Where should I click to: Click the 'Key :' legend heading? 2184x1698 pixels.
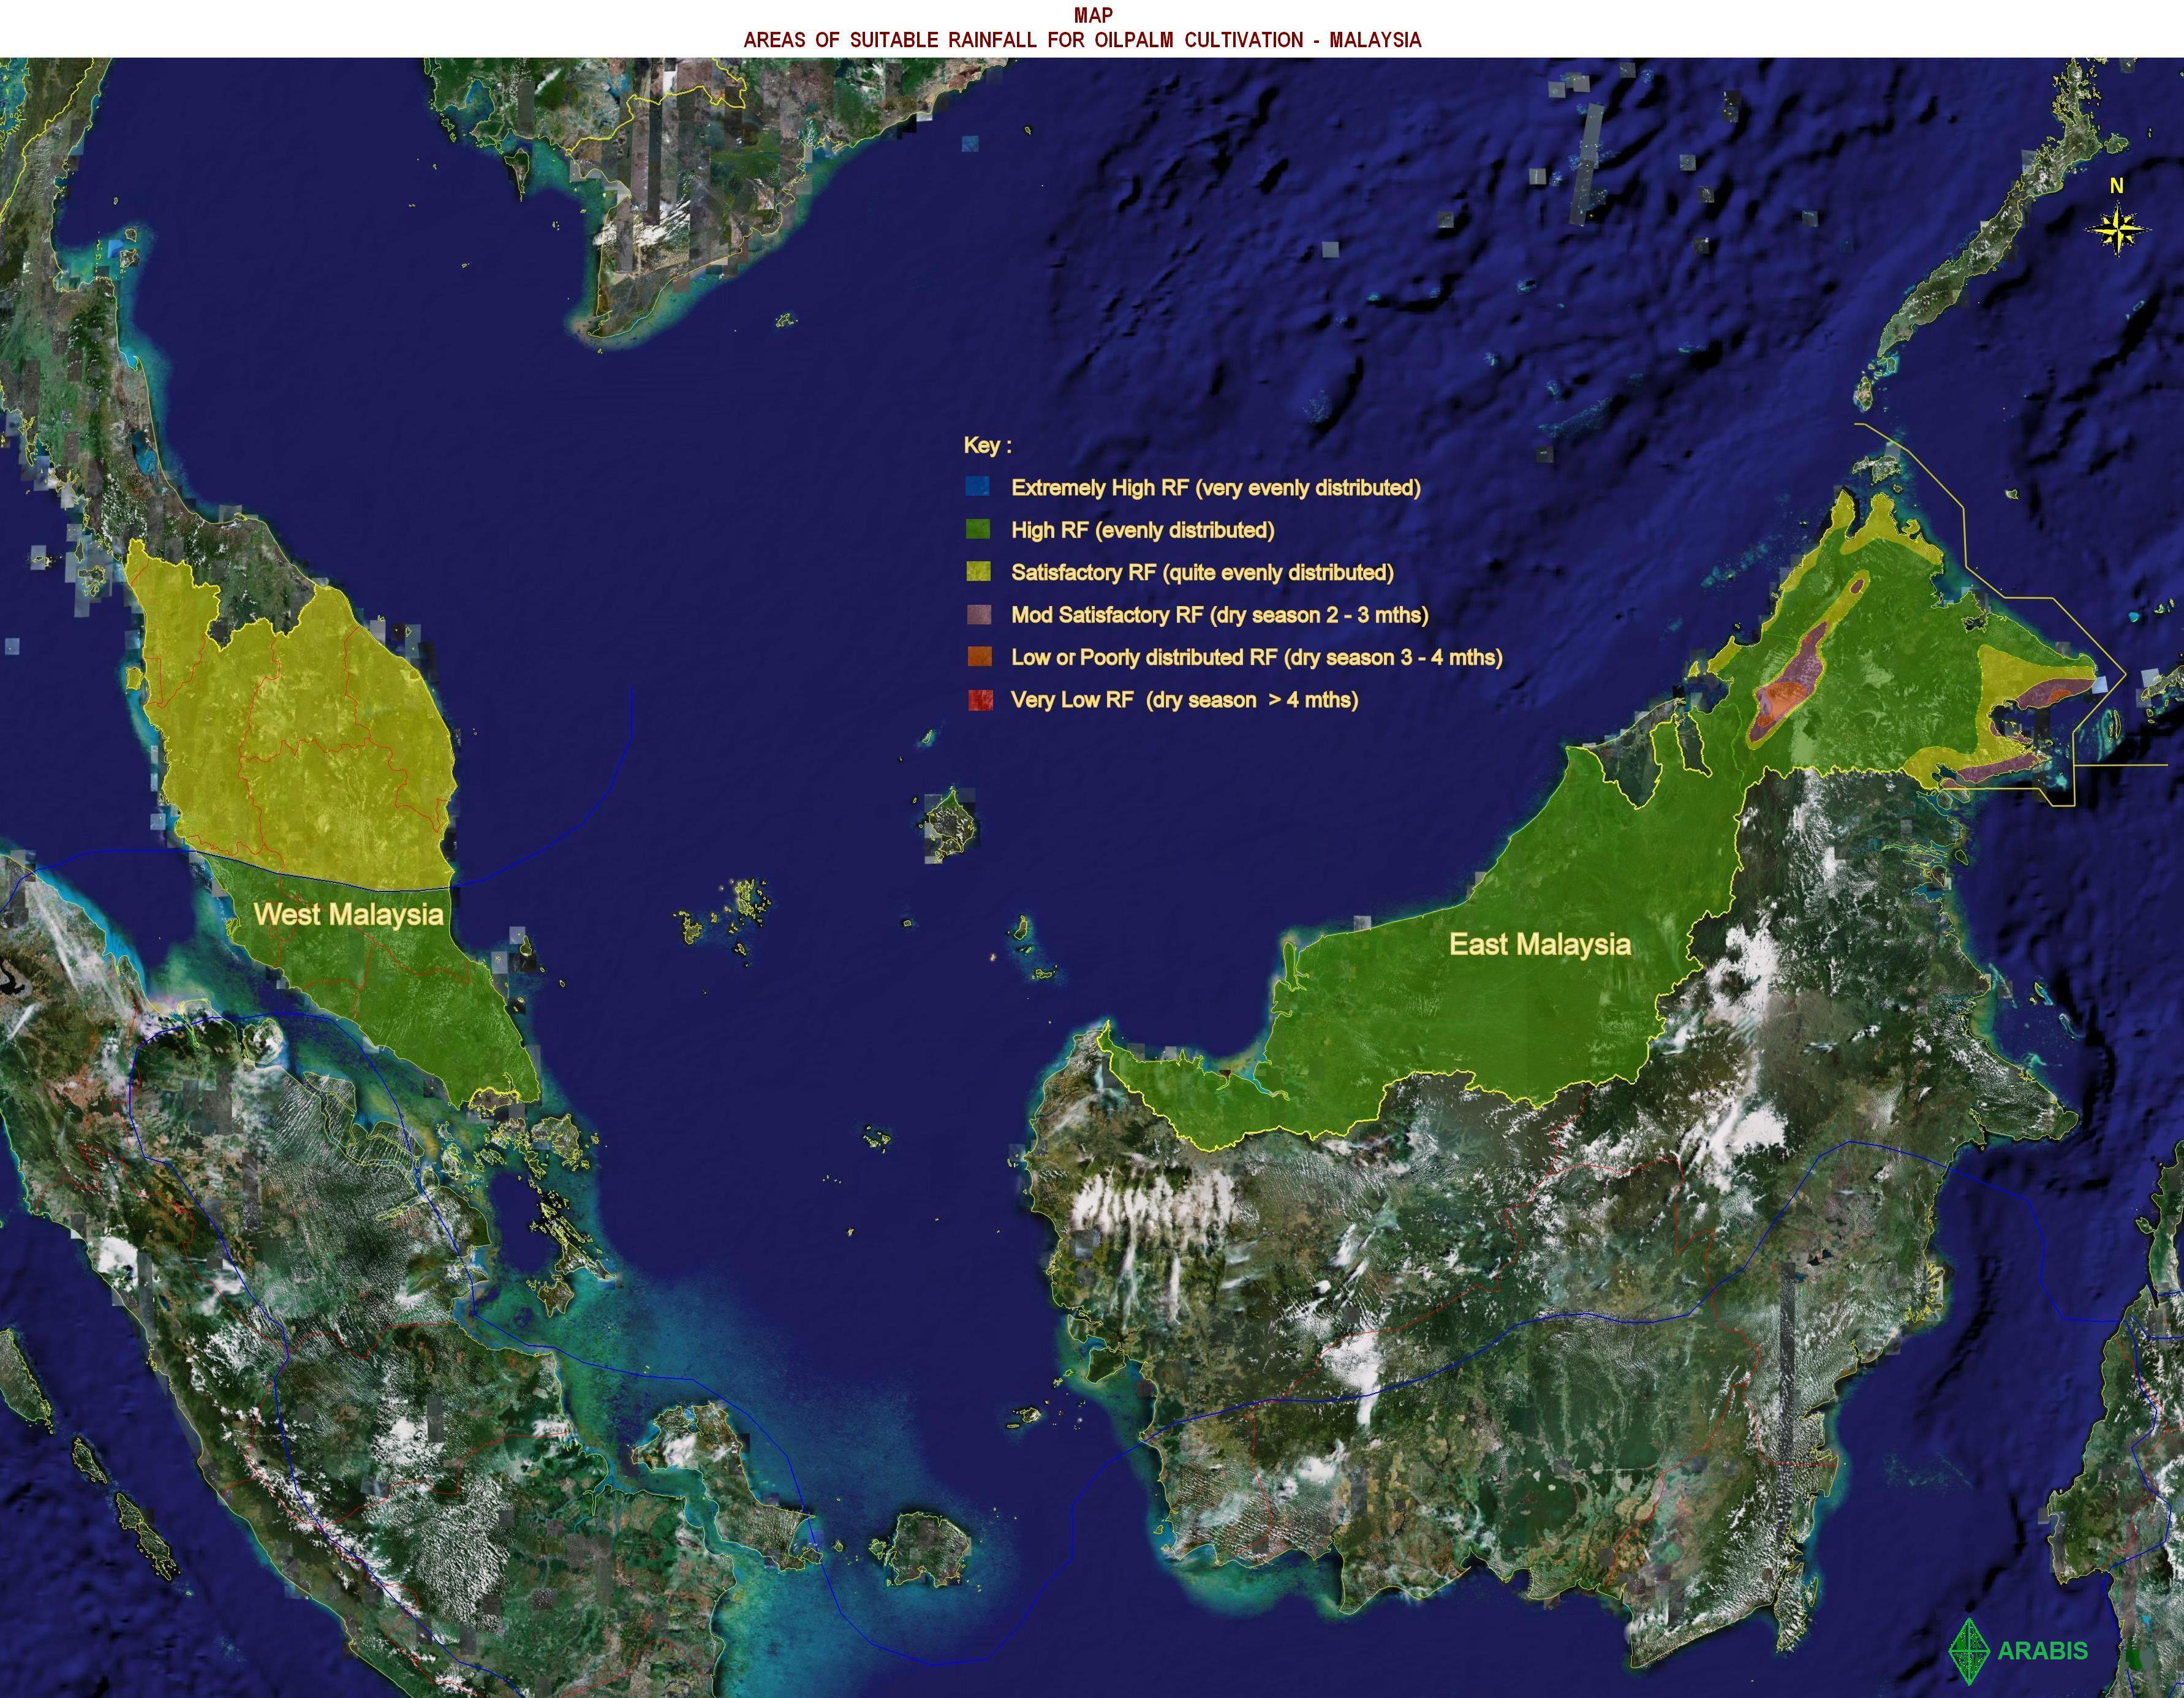coord(987,445)
